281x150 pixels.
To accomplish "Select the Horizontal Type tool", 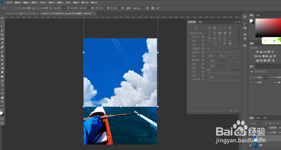I will tap(2, 85).
